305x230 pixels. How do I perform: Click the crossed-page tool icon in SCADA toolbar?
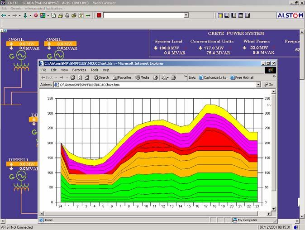tap(81, 15)
